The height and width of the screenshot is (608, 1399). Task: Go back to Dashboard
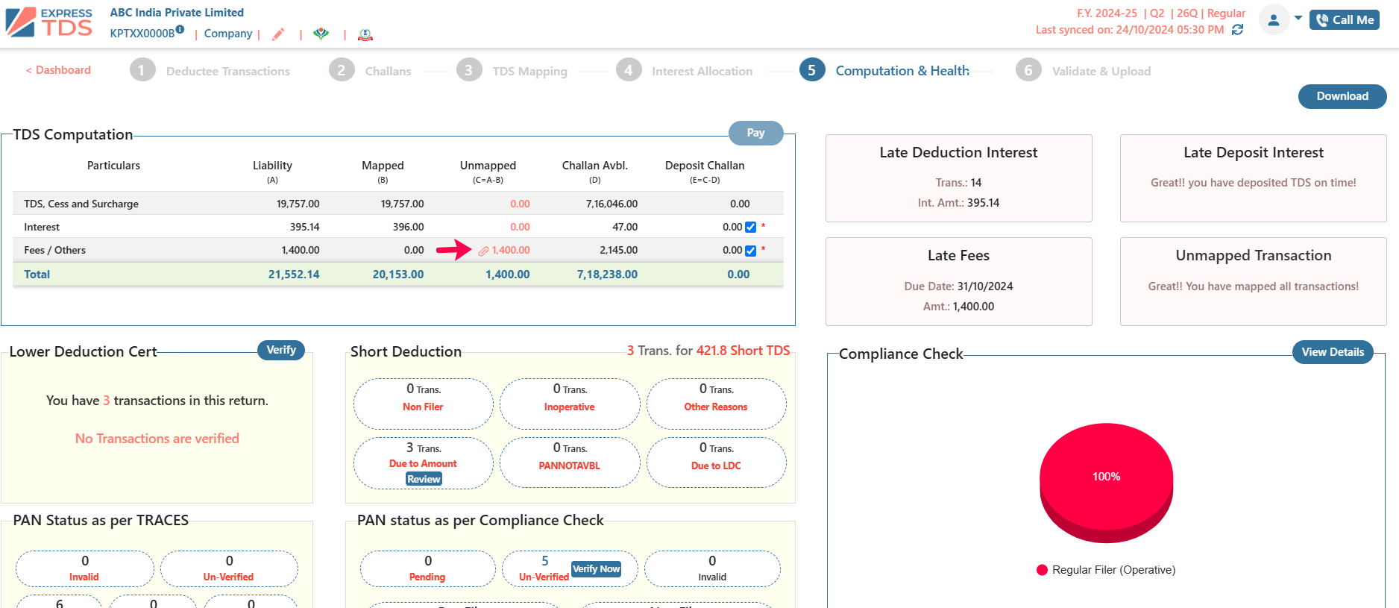point(58,70)
